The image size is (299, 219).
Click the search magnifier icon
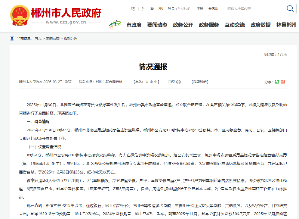[290, 9]
